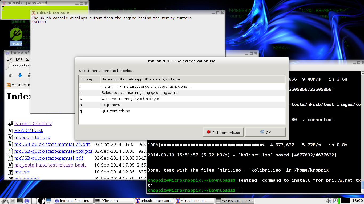Click the Home icon in browser toolbar
Screen dimensions: 364x204
(10, 75)
